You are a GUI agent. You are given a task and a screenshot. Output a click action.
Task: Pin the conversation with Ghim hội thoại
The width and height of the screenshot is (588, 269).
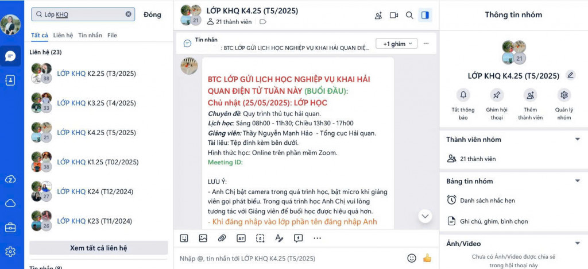point(497,104)
